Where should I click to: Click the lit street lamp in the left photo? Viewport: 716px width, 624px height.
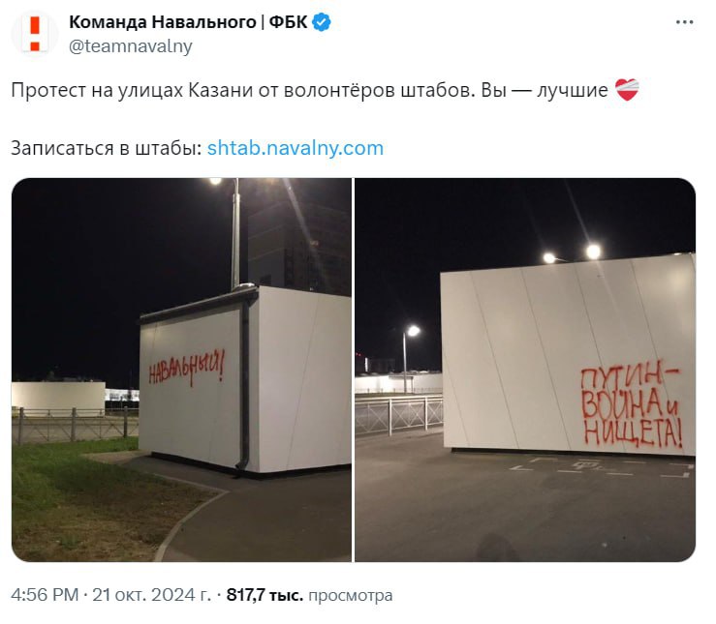pos(215,182)
